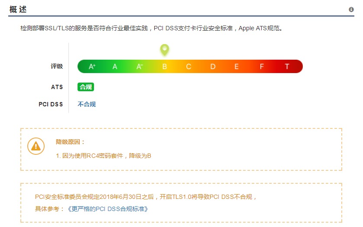Click the 评级 row label
Viewport: 363px width, 227px height.
57,66
